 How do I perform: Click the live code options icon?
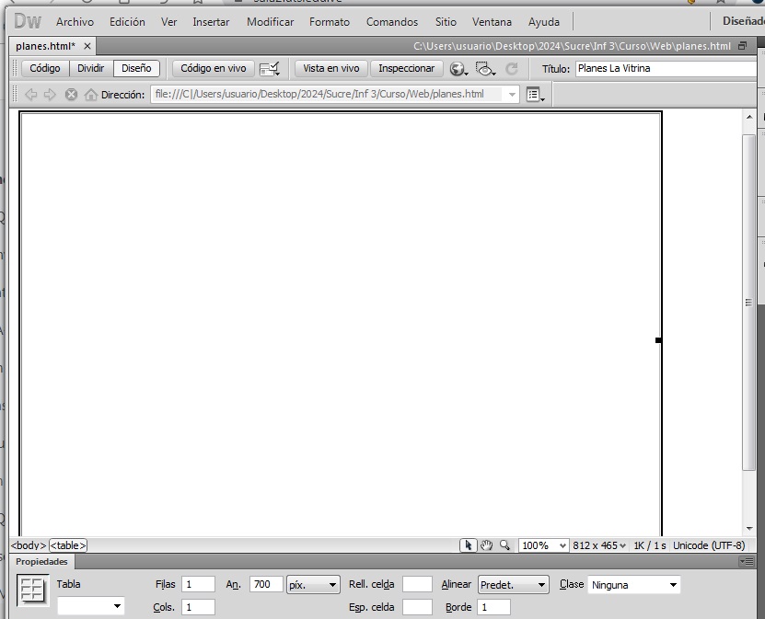pyautogui.click(x=270, y=69)
